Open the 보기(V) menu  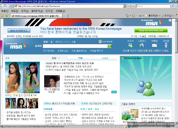pos(25,11)
